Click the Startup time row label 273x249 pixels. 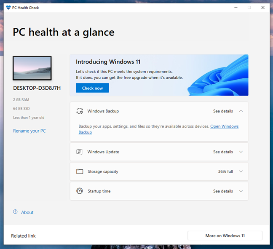coord(99,191)
